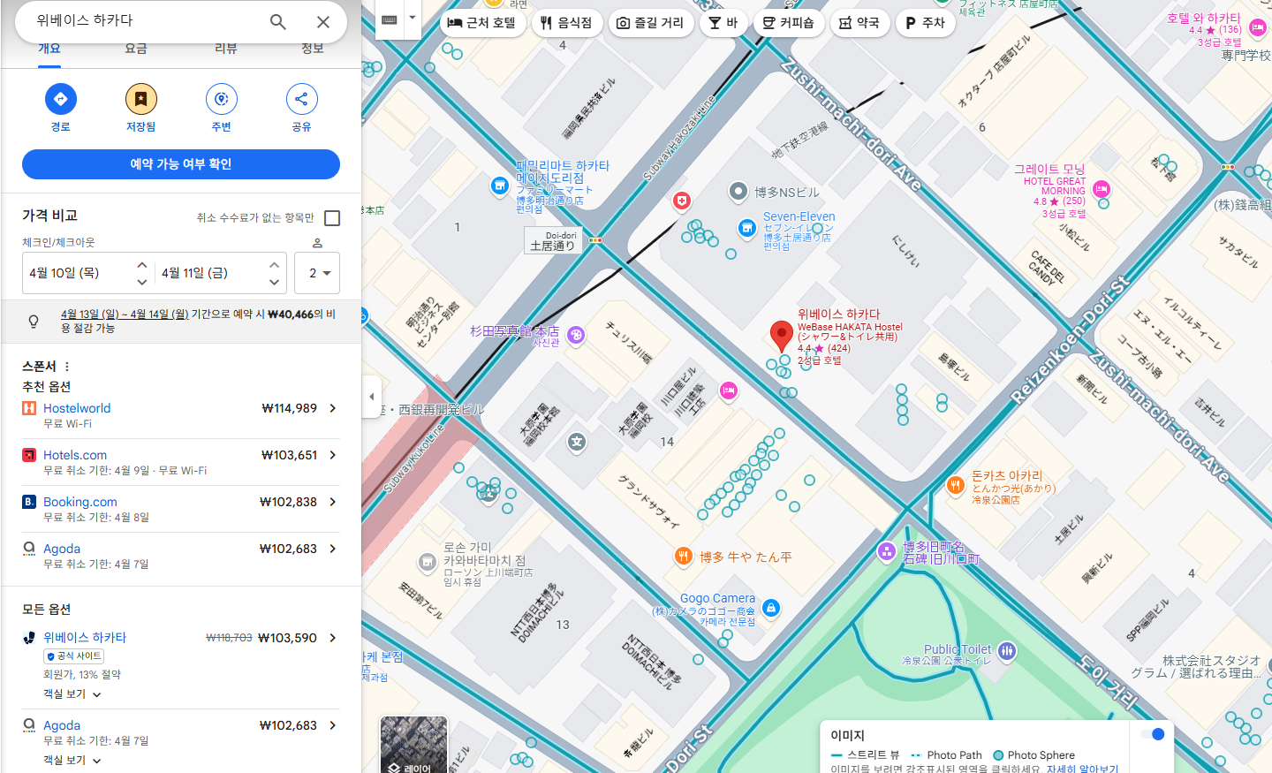Move check-out date back with down arrow

click(274, 282)
